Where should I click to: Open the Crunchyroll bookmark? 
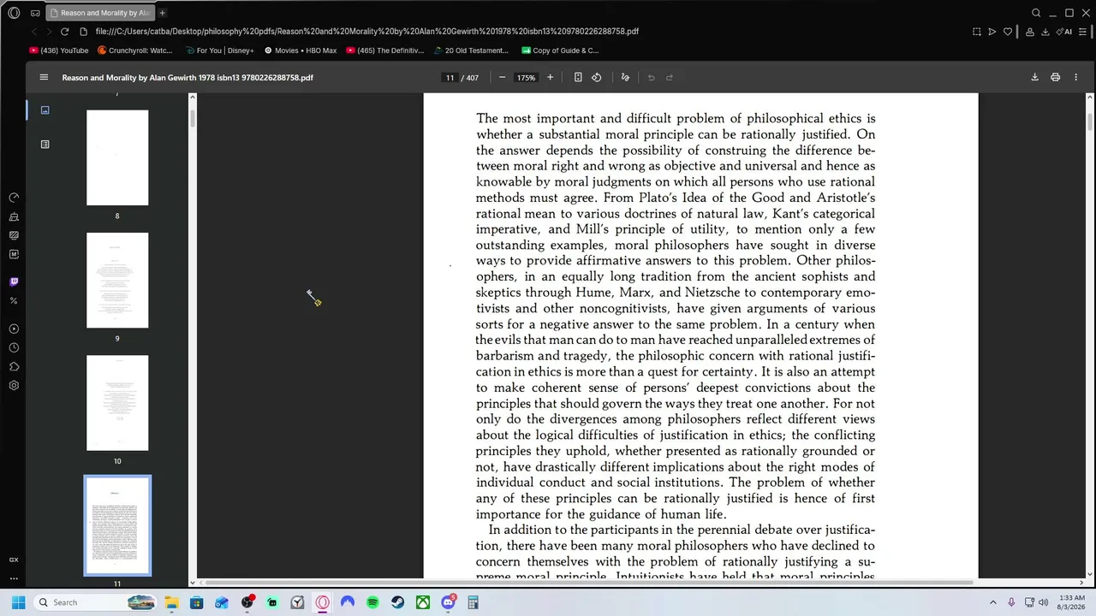(135, 50)
